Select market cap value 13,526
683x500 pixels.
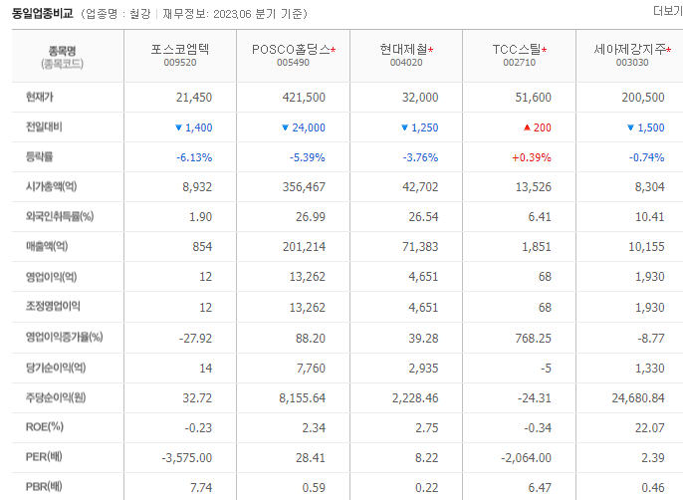click(x=534, y=187)
